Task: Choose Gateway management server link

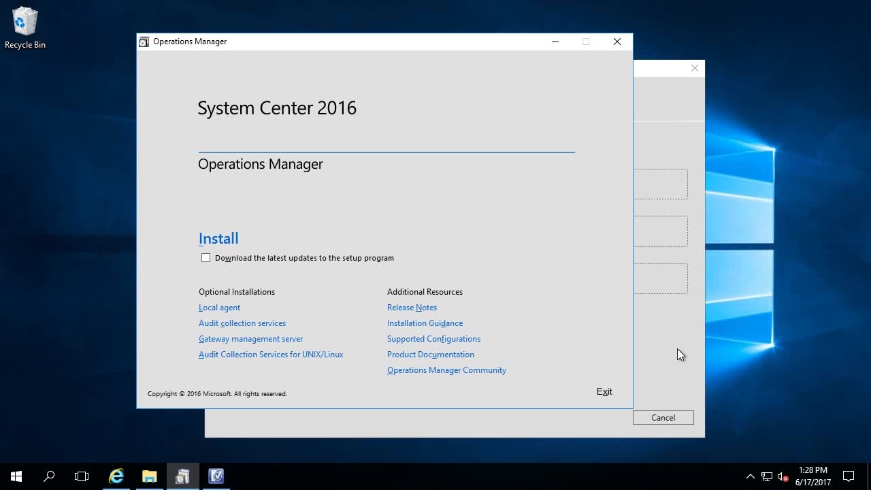Action: click(x=250, y=339)
